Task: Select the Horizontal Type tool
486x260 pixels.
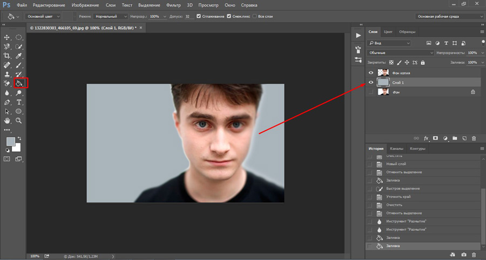Action: pyautogui.click(x=19, y=102)
